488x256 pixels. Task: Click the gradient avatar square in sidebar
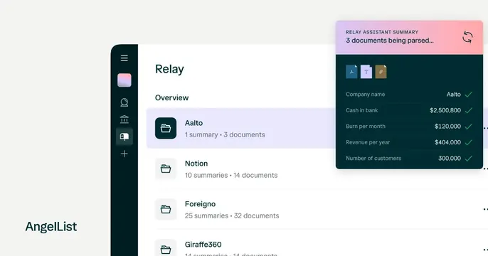(124, 80)
